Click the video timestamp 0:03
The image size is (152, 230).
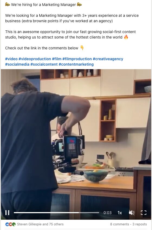coord(108,213)
